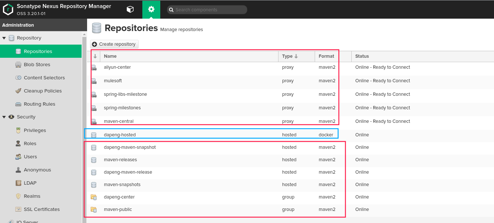Select the maven-central repository name
This screenshot has width=494, height=223.
pyautogui.click(x=119, y=121)
